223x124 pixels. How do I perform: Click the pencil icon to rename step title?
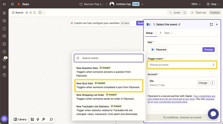(x=179, y=24)
